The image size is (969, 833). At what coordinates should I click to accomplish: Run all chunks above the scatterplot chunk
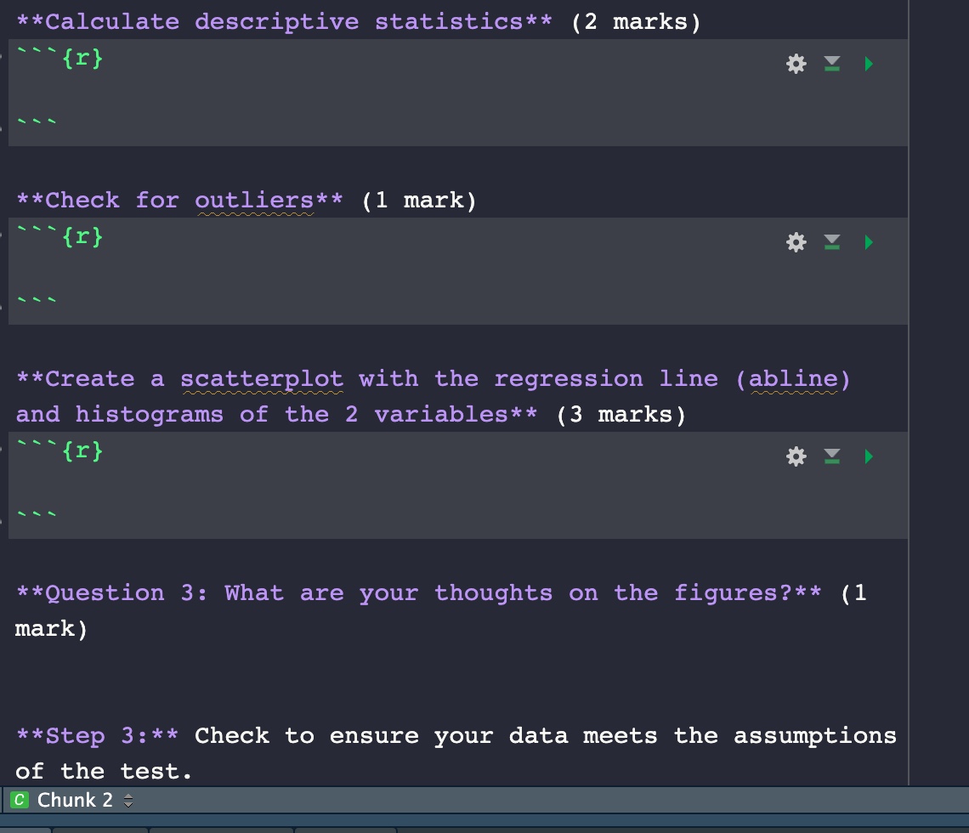pos(831,456)
